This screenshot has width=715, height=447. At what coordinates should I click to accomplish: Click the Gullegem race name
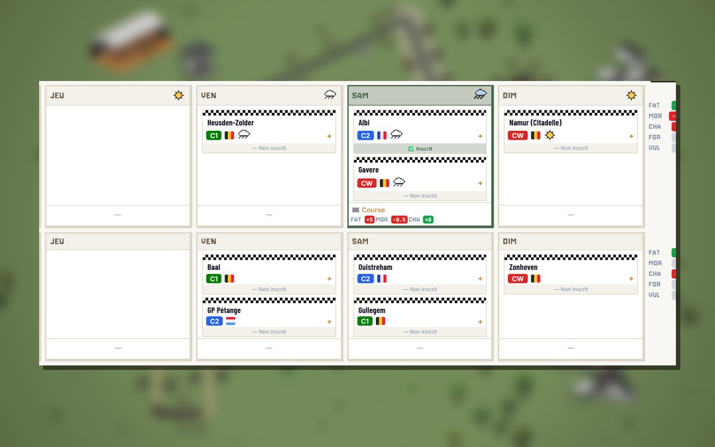point(372,310)
